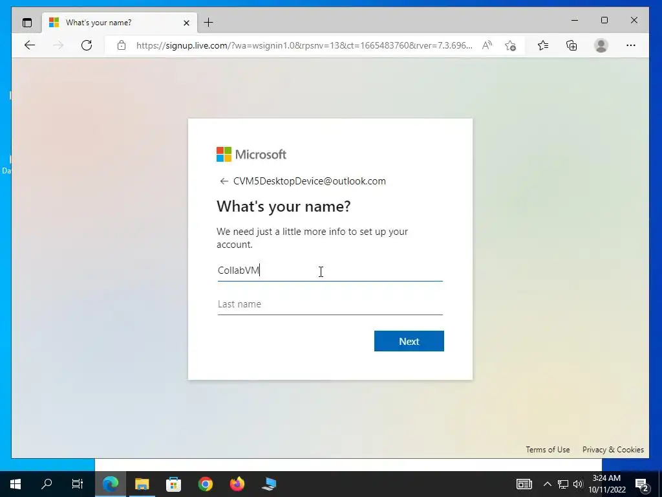Minimize the Edge window
This screenshot has height=497, width=662.
[575, 20]
